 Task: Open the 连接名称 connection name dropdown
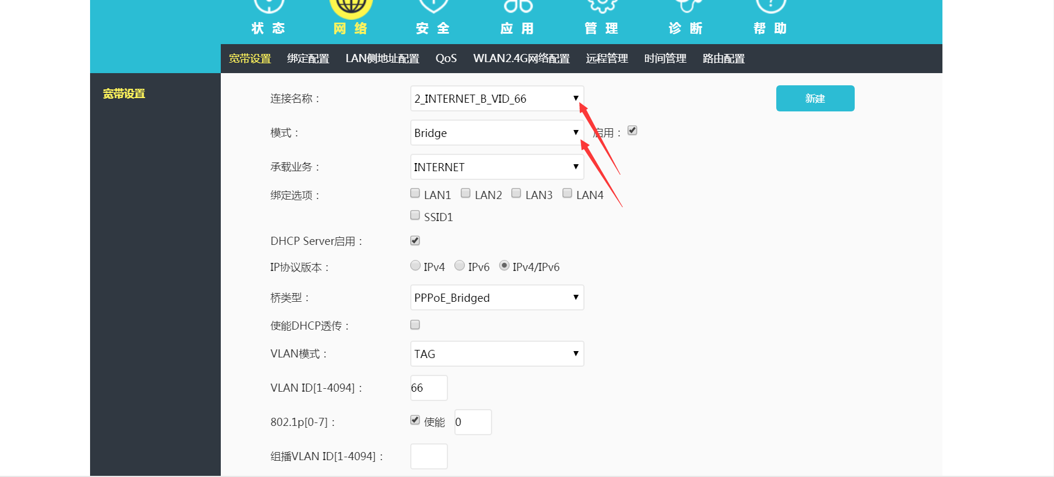pyautogui.click(x=497, y=99)
